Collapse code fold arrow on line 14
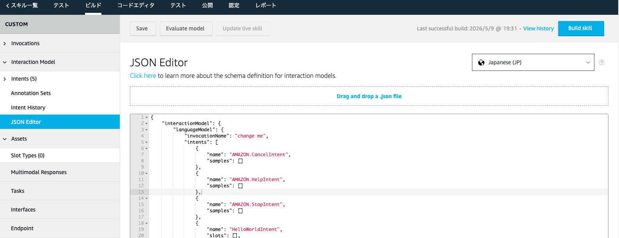Screen dimensions: 619x238 147,198
